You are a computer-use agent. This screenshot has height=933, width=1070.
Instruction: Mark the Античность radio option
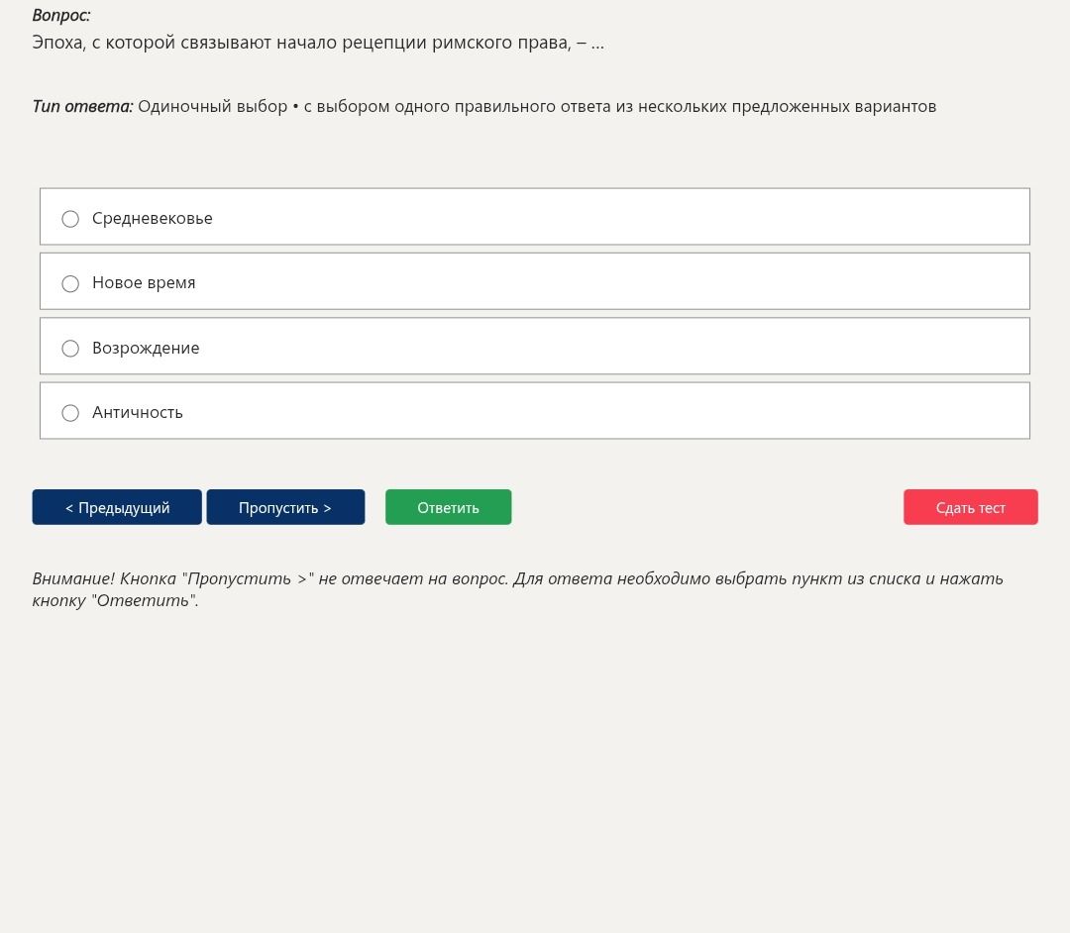pos(70,413)
